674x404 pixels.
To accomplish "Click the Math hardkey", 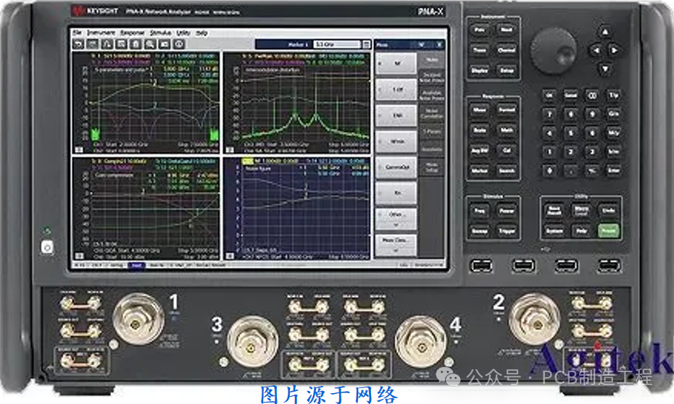I will 507,130.
